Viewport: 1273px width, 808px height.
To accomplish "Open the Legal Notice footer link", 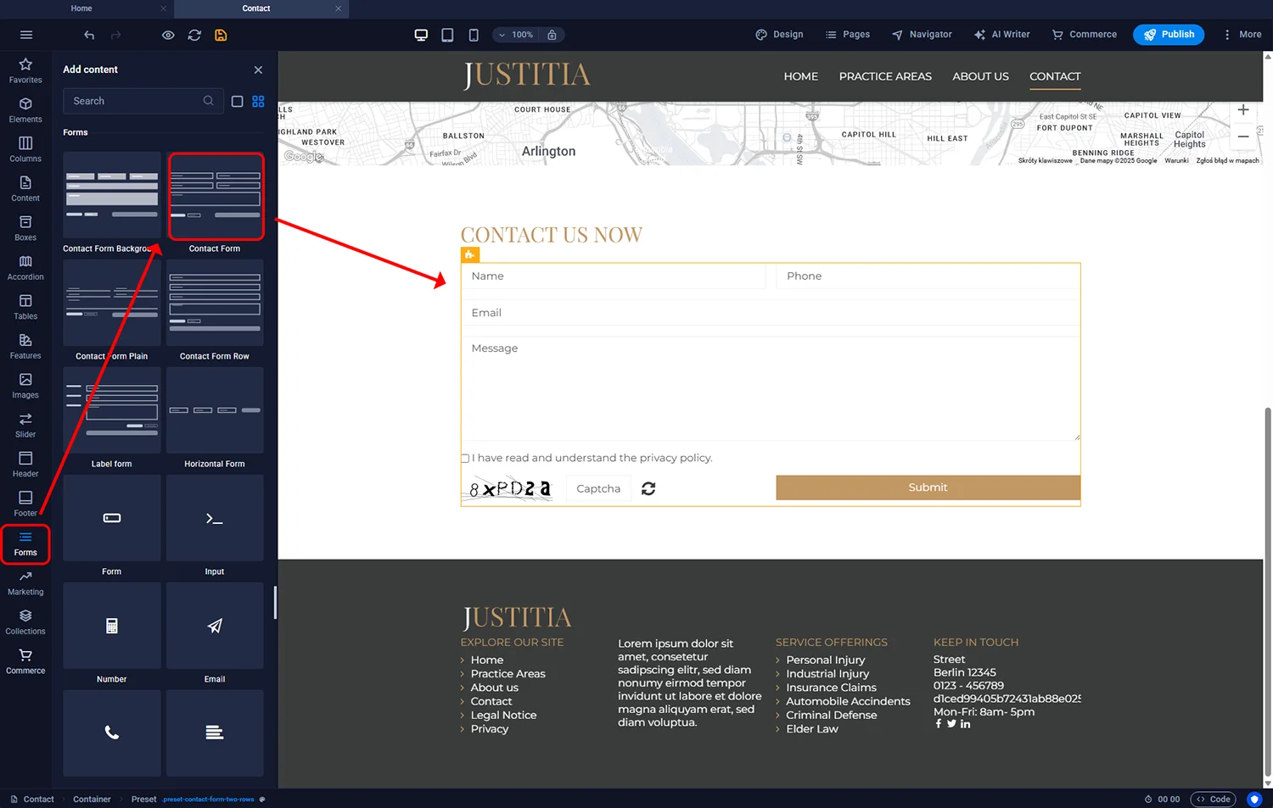I will pos(503,715).
